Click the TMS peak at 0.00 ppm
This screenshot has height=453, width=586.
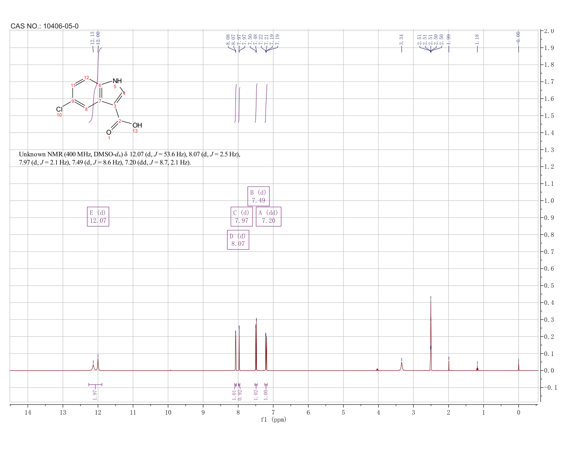coord(519,366)
